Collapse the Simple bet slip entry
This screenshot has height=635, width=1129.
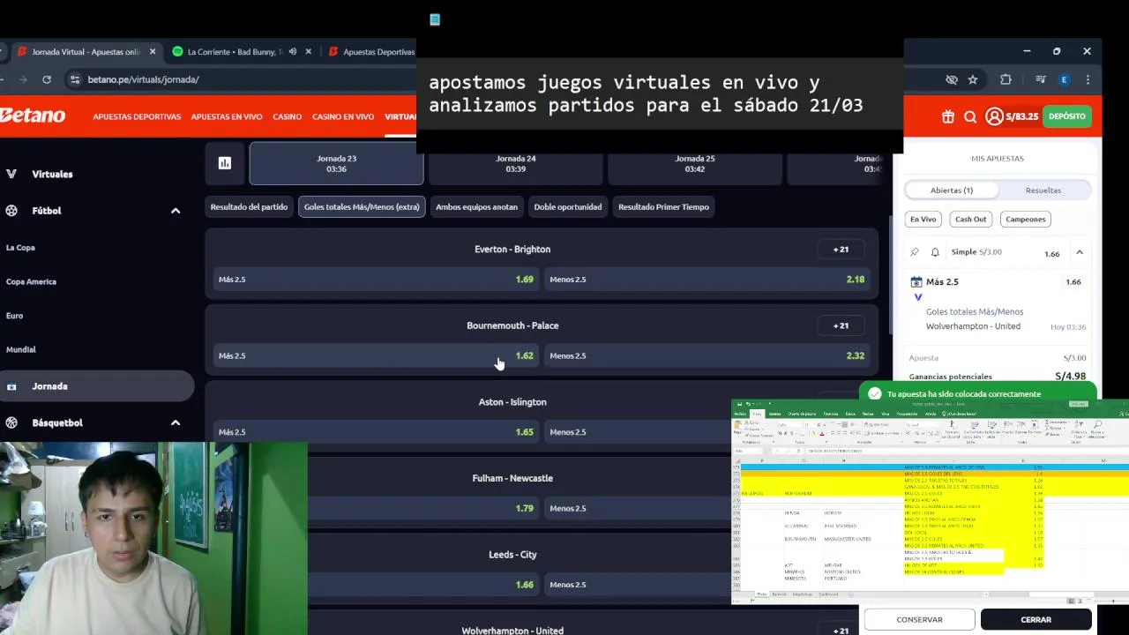tap(1079, 252)
